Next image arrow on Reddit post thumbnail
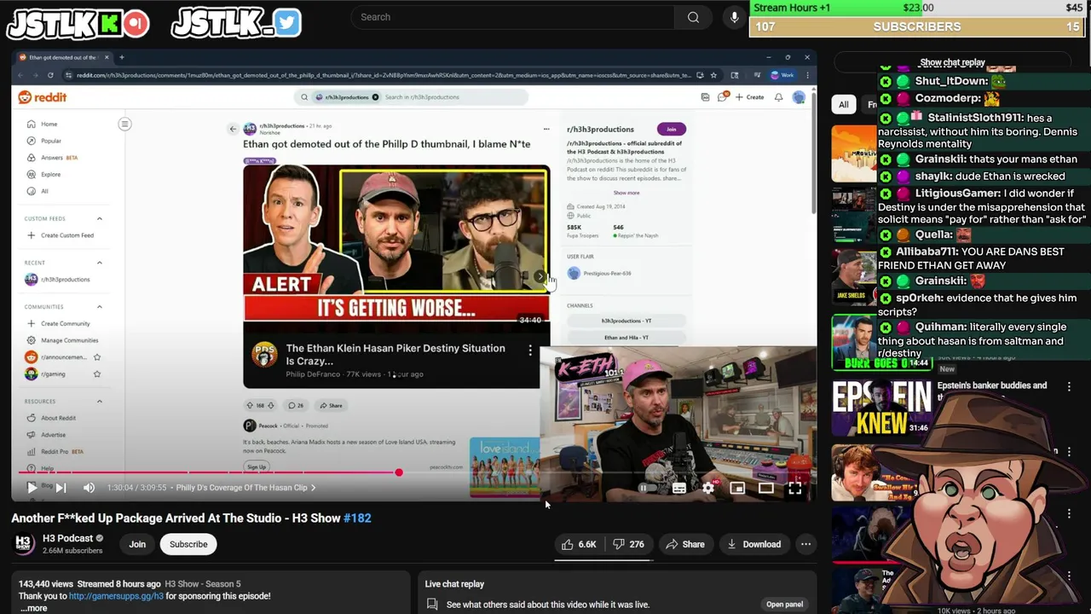The width and height of the screenshot is (1091, 614). click(540, 277)
